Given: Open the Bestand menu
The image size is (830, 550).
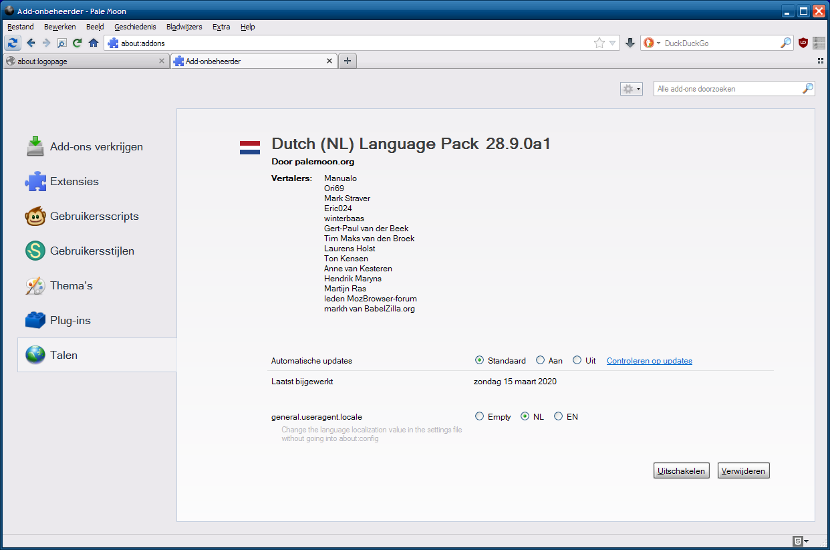Looking at the screenshot, I should 21,27.
